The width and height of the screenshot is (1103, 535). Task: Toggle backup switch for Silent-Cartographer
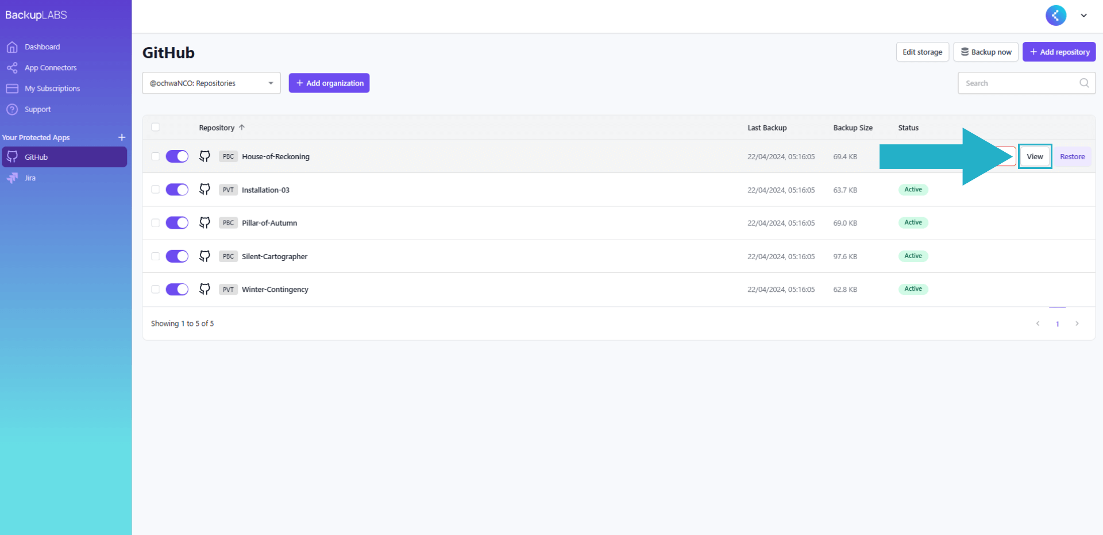(x=177, y=256)
